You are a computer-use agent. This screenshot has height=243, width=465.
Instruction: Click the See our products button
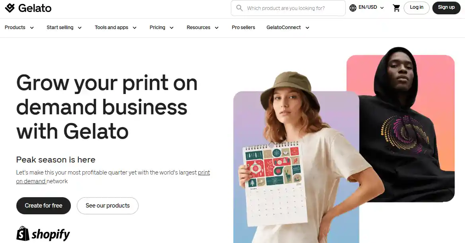pos(107,206)
